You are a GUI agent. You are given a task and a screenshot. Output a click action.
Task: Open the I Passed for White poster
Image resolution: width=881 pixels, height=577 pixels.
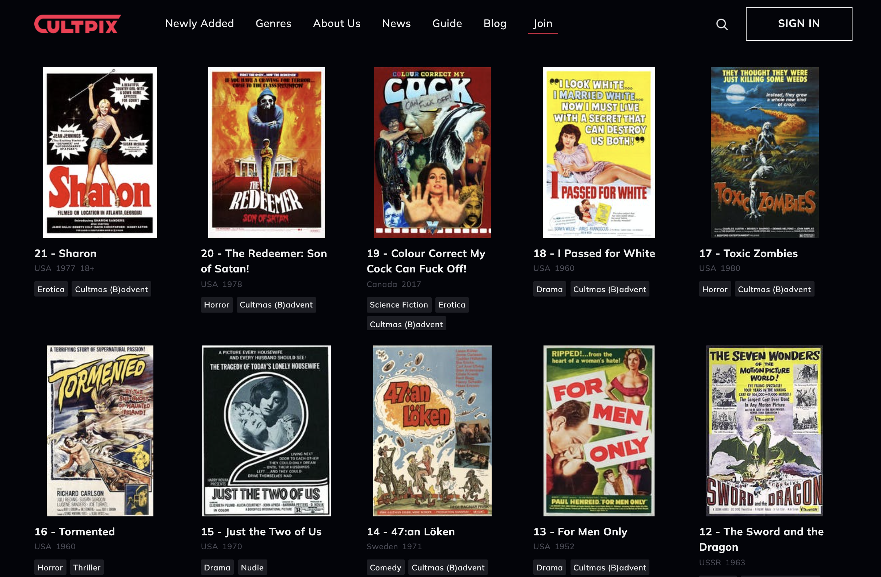(599, 153)
